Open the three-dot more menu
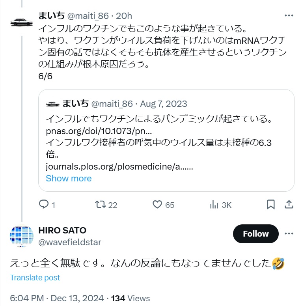 [x=289, y=16]
